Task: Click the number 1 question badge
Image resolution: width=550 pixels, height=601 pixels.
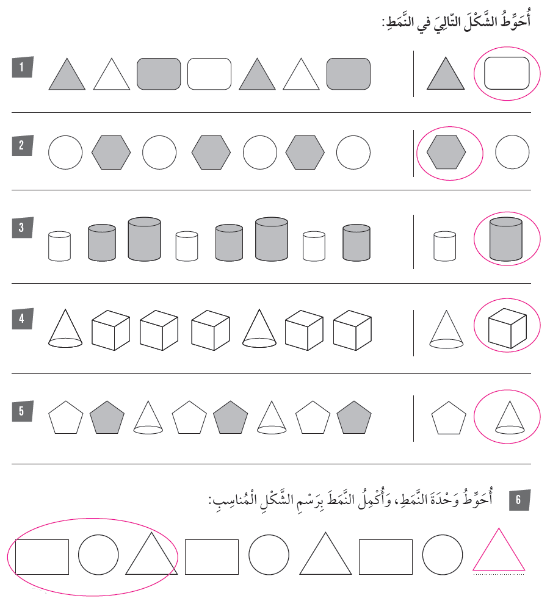Action: tap(21, 67)
